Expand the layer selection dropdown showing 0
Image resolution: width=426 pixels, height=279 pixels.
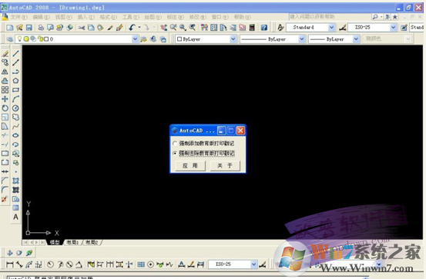coord(135,39)
